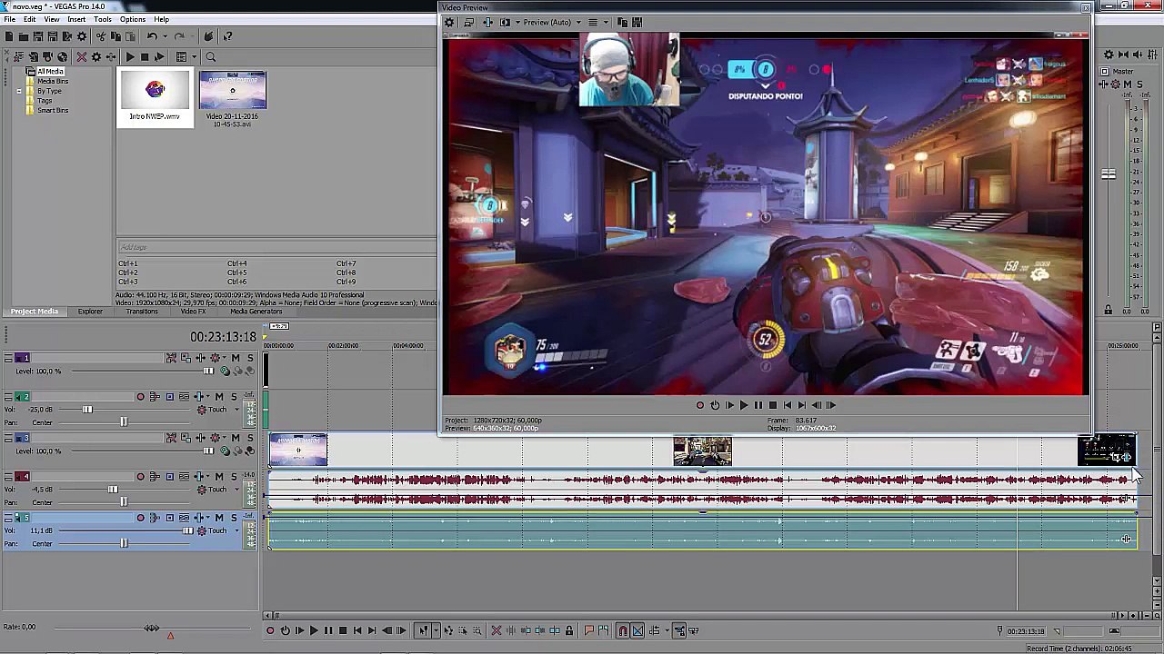
Task: Open the undo history dropdown arrow
Action: tap(165, 36)
